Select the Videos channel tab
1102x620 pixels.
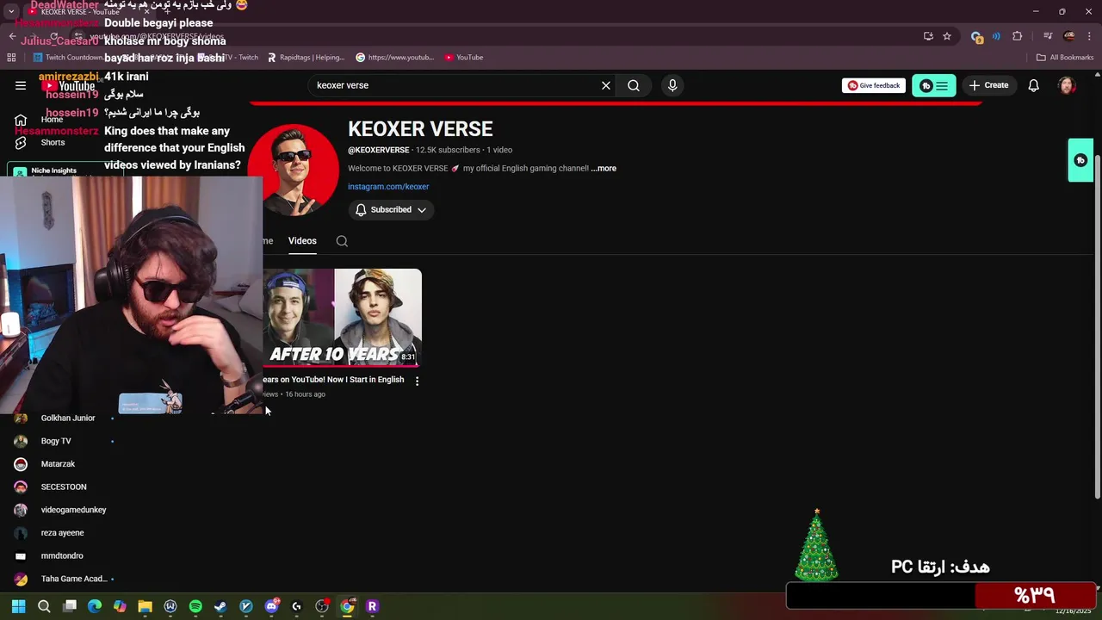pos(302,241)
